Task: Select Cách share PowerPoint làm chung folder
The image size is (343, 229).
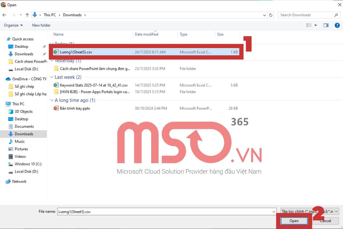Action: point(95,69)
